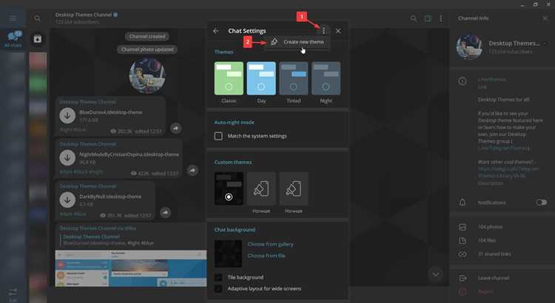Viewport: 555px width, 303px height.
Task: Forward the DarkByNull message
Action: pyautogui.click(x=165, y=213)
